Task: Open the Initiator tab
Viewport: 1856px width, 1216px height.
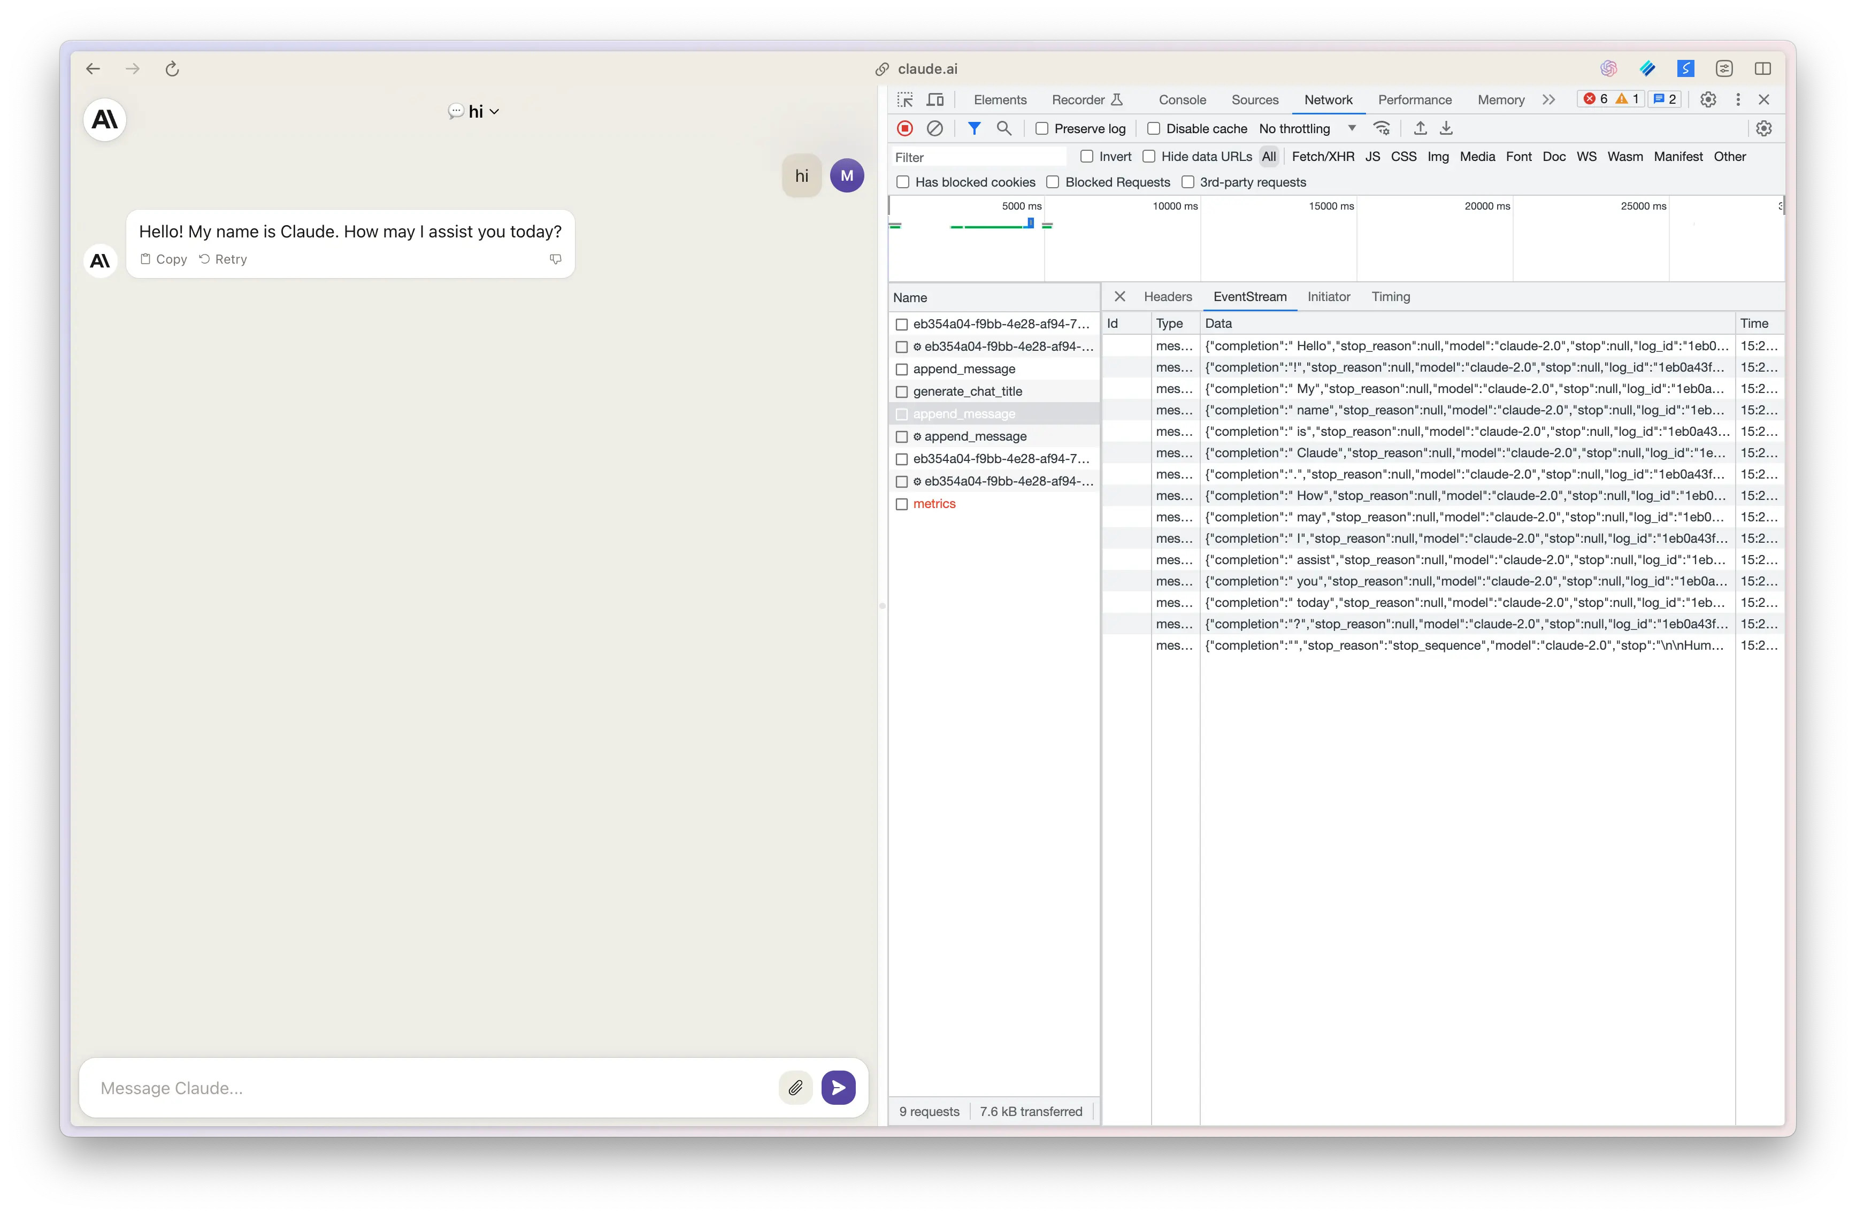Action: pos(1328,297)
